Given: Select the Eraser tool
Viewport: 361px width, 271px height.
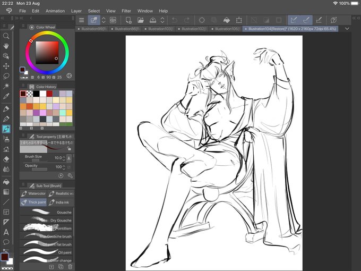Looking at the screenshot, I should click(x=6, y=159).
